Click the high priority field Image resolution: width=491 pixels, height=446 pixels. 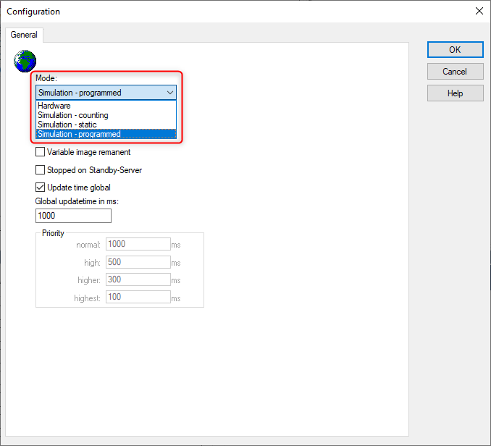point(138,262)
